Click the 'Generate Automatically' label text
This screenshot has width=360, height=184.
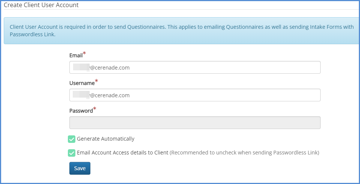(x=105, y=139)
